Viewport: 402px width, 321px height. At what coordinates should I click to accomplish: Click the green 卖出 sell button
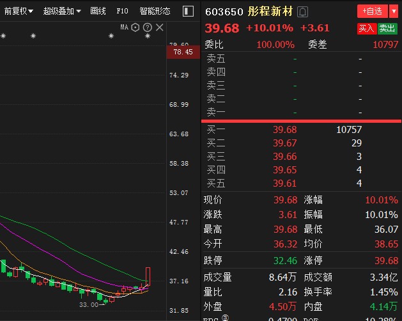387,29
